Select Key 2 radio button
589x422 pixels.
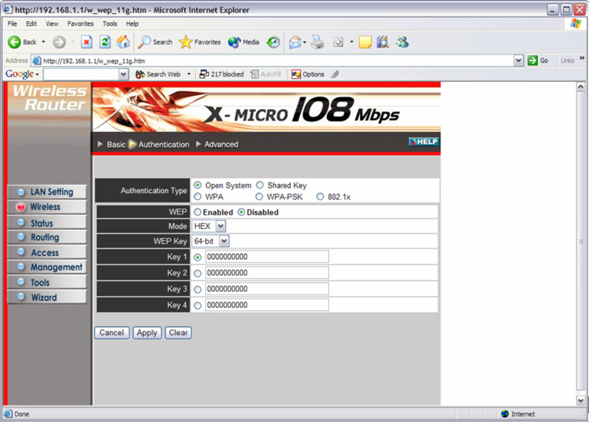[x=197, y=273]
